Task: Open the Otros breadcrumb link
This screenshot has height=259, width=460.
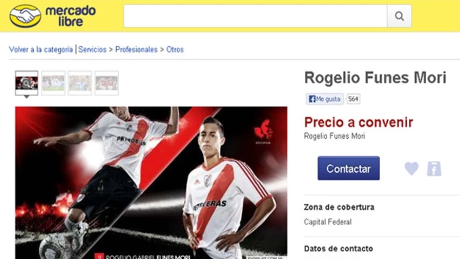Action: 175,50
